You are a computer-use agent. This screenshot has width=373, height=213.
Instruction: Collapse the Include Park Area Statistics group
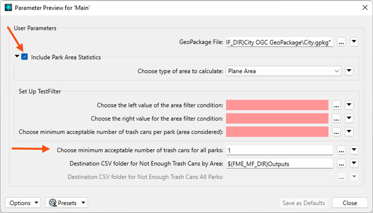17,56
